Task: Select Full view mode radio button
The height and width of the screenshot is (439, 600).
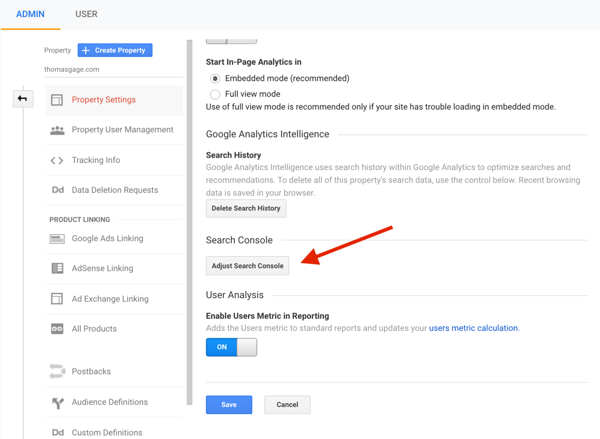Action: click(215, 94)
